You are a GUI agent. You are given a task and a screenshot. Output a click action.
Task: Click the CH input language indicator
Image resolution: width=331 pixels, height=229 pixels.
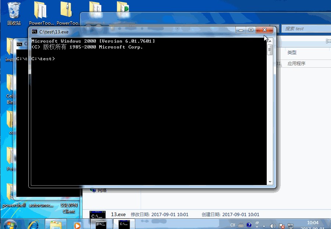coord(233,225)
